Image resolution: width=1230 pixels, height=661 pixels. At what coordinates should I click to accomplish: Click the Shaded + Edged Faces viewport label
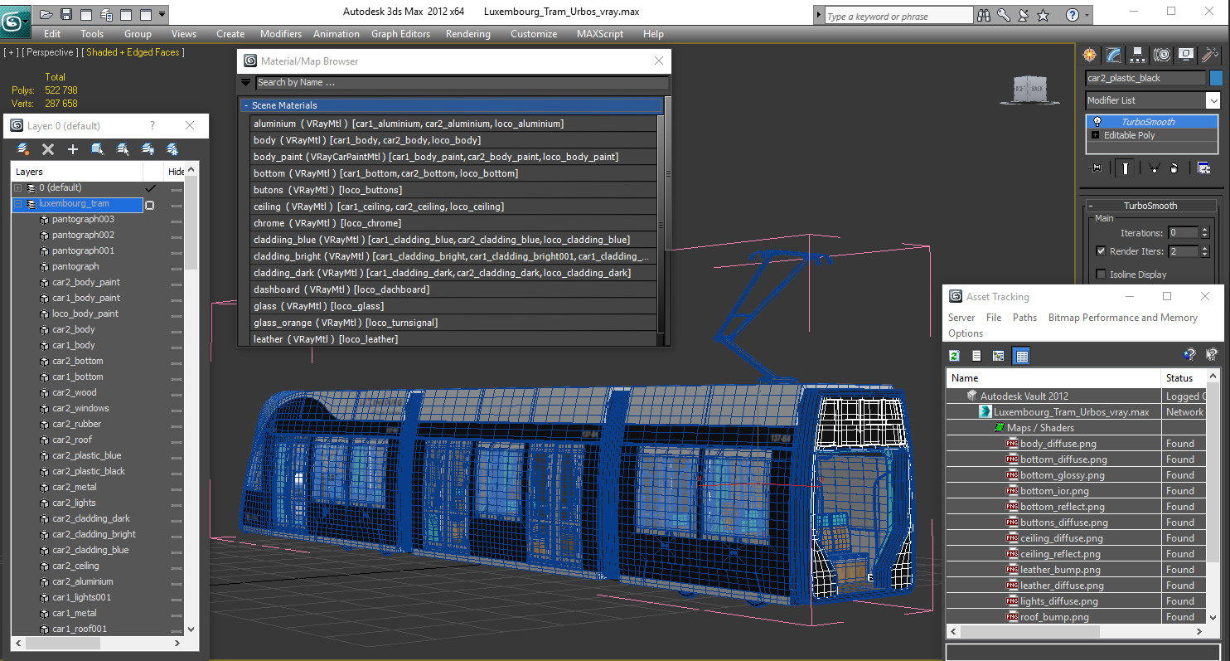tap(133, 52)
